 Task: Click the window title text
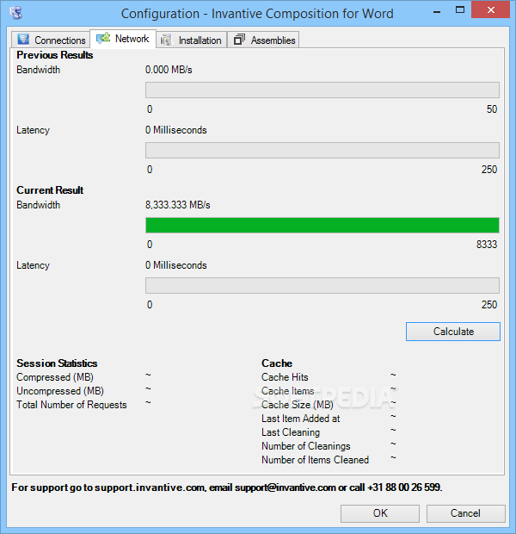click(x=257, y=14)
